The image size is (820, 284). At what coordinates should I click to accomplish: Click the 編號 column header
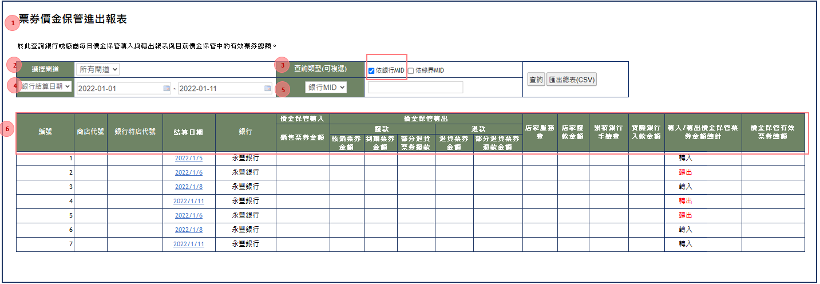[45, 132]
